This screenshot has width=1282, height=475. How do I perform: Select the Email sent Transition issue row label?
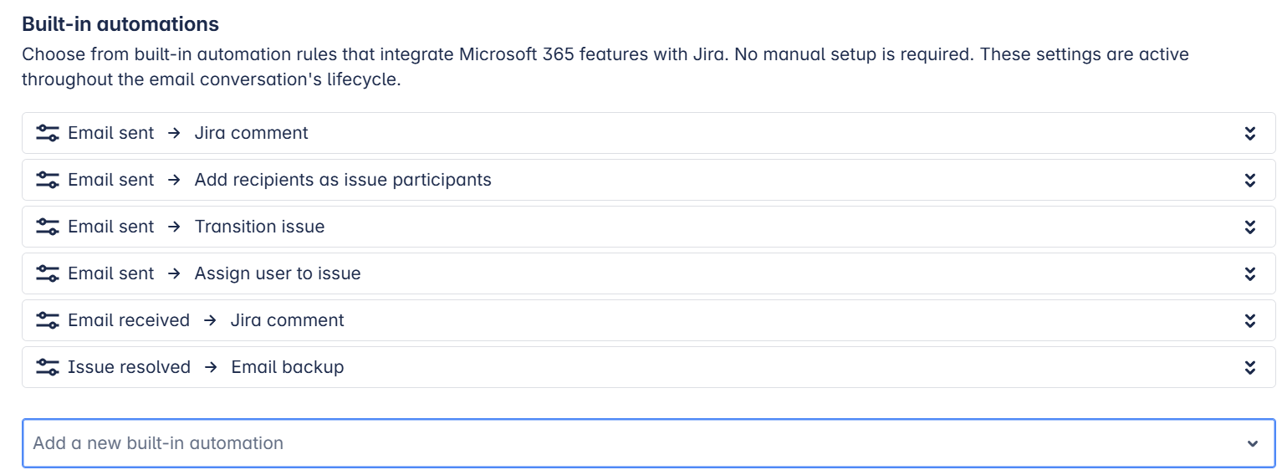tap(197, 227)
